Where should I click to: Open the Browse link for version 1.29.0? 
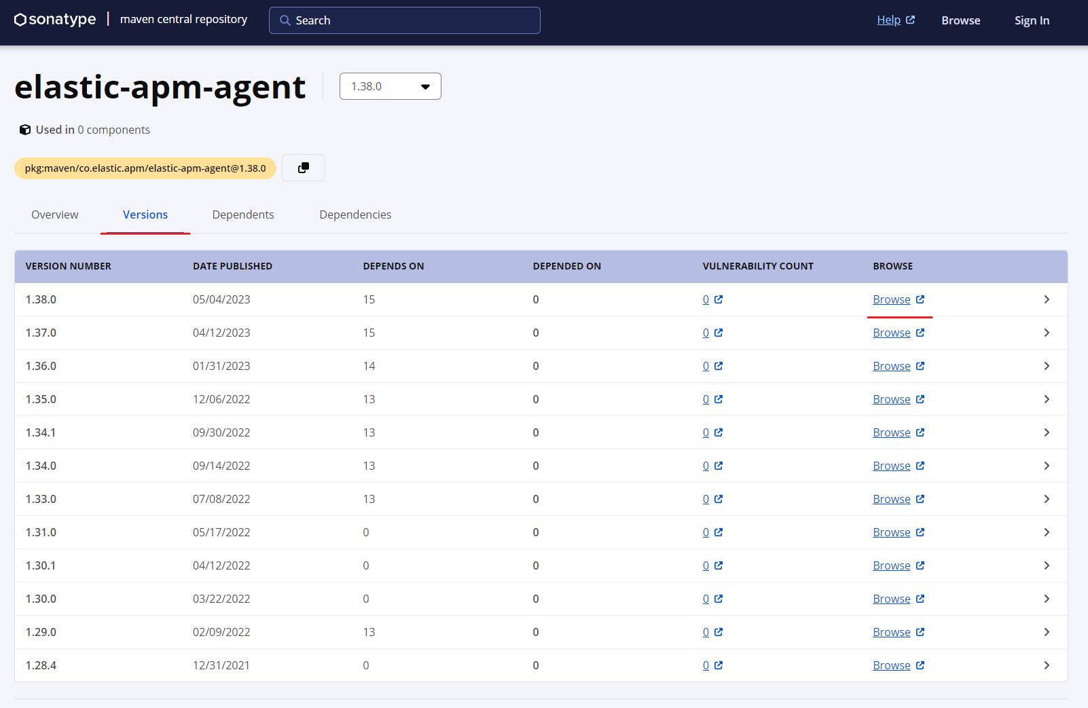892,632
